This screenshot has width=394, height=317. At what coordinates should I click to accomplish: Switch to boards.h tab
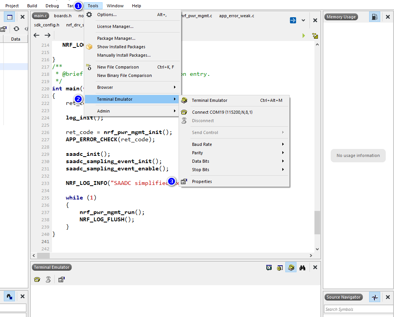coord(63,16)
